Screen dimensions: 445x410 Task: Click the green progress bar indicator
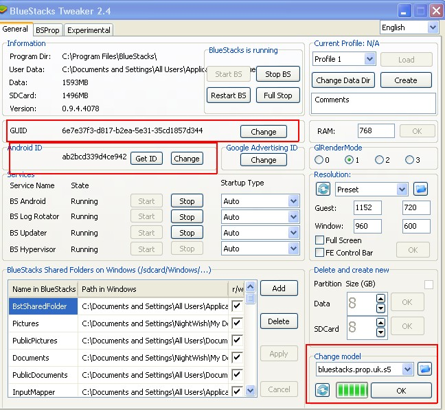pos(351,391)
